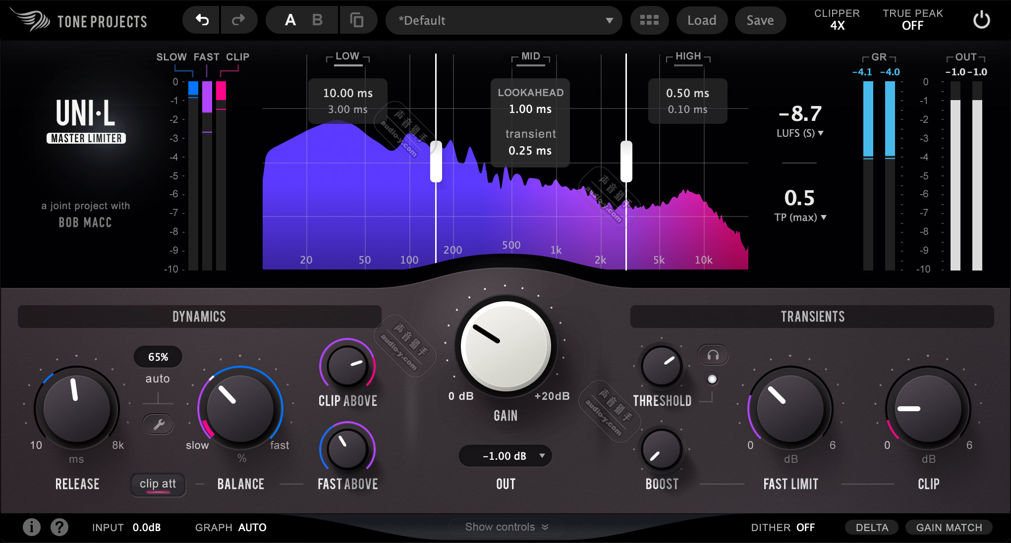Viewport: 1011px width, 543px height.
Task: Open the LUFS (S) meter mode dropdown
Action: (799, 133)
